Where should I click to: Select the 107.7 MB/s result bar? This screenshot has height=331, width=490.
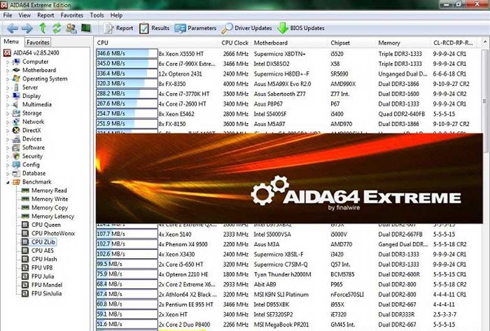tap(127, 234)
